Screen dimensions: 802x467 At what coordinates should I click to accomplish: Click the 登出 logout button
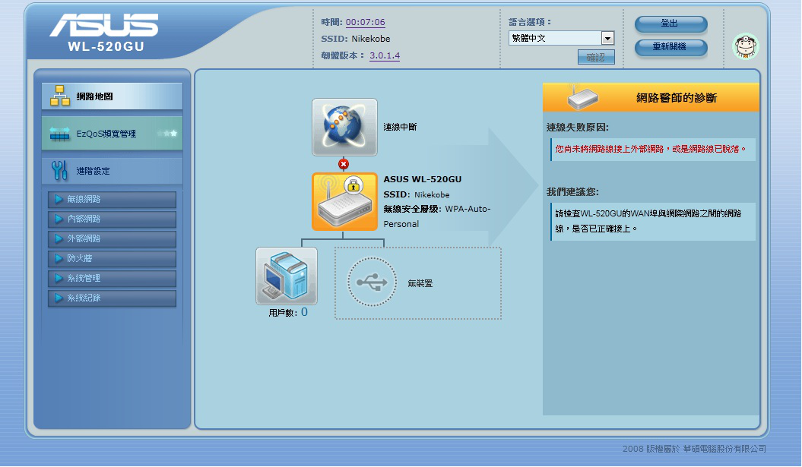tap(671, 24)
